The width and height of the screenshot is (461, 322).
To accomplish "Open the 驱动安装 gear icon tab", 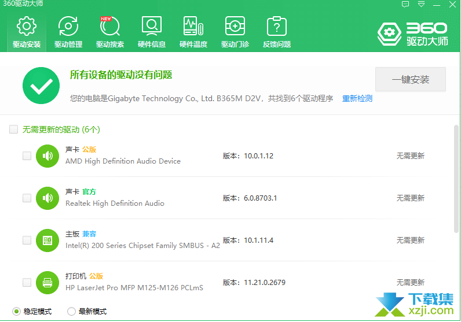I will tap(27, 32).
